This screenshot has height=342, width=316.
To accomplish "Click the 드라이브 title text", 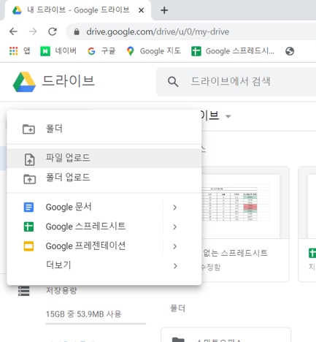I will 69,81.
